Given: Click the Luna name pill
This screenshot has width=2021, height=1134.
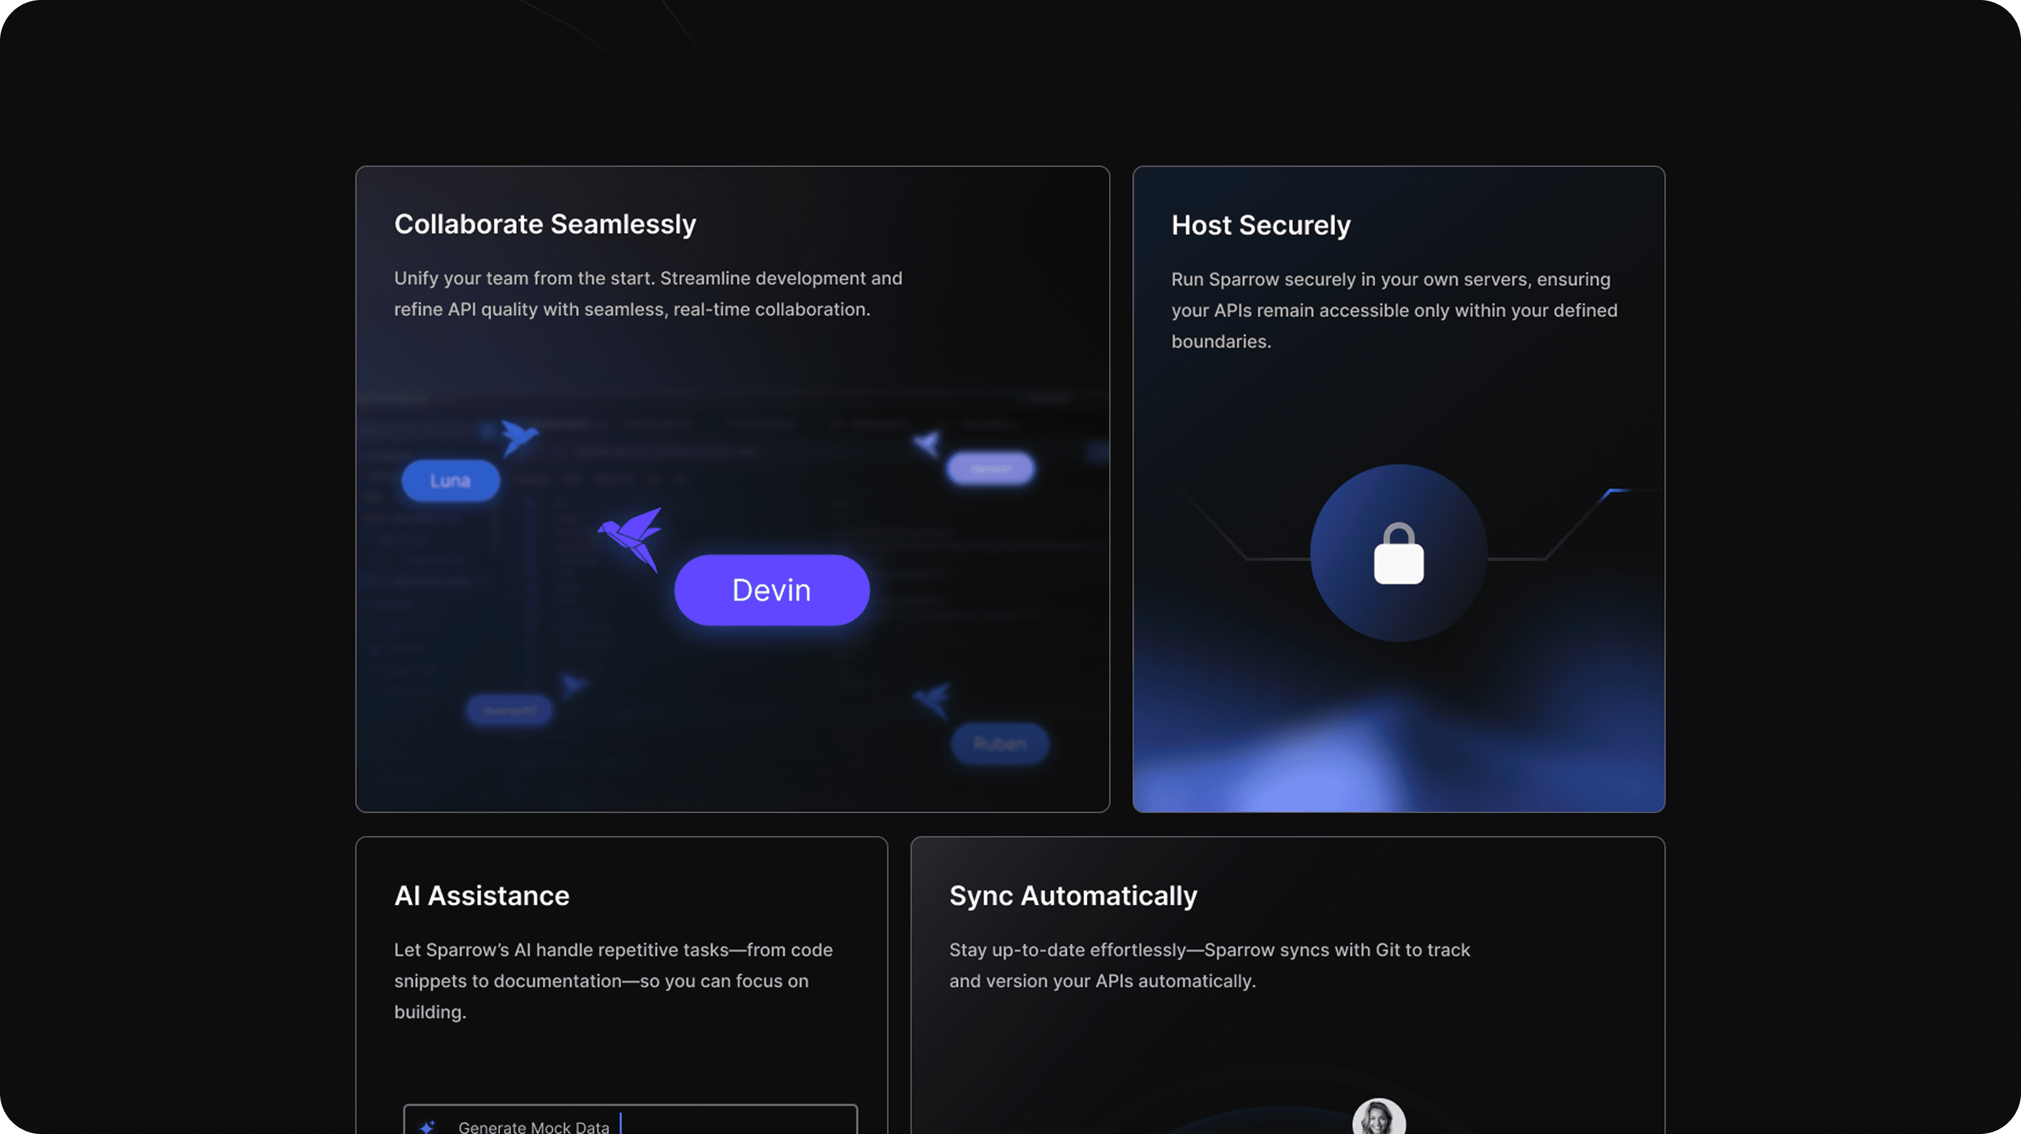Looking at the screenshot, I should tap(450, 480).
